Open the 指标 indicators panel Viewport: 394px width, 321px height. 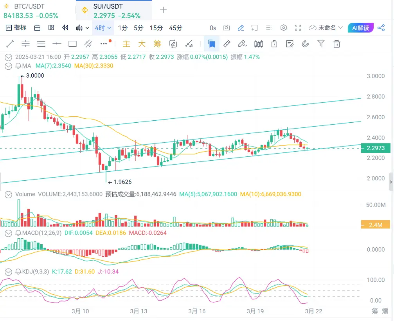coord(16,27)
